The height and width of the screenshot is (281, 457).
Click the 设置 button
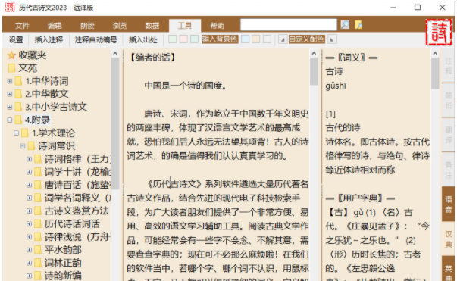point(16,39)
